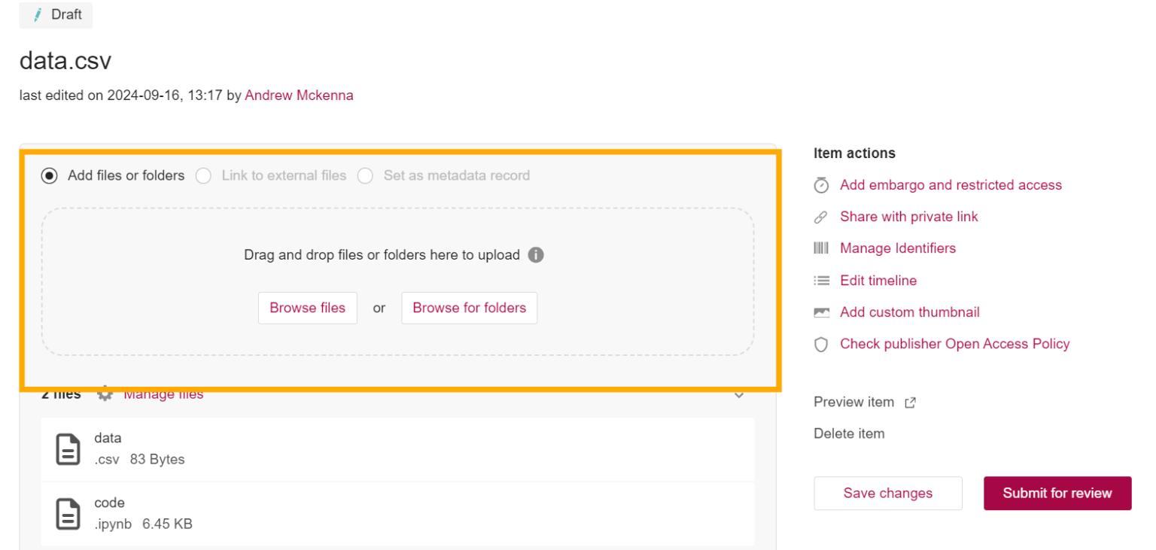
Task: Open the Manage files gear icon
Action: 105,394
